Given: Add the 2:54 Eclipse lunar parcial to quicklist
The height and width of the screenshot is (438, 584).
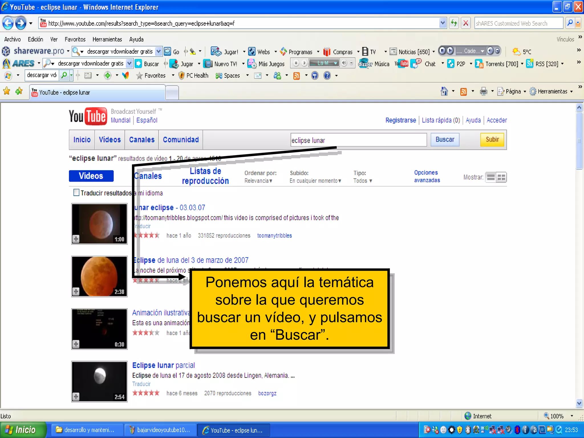Looking at the screenshot, I should (76, 396).
